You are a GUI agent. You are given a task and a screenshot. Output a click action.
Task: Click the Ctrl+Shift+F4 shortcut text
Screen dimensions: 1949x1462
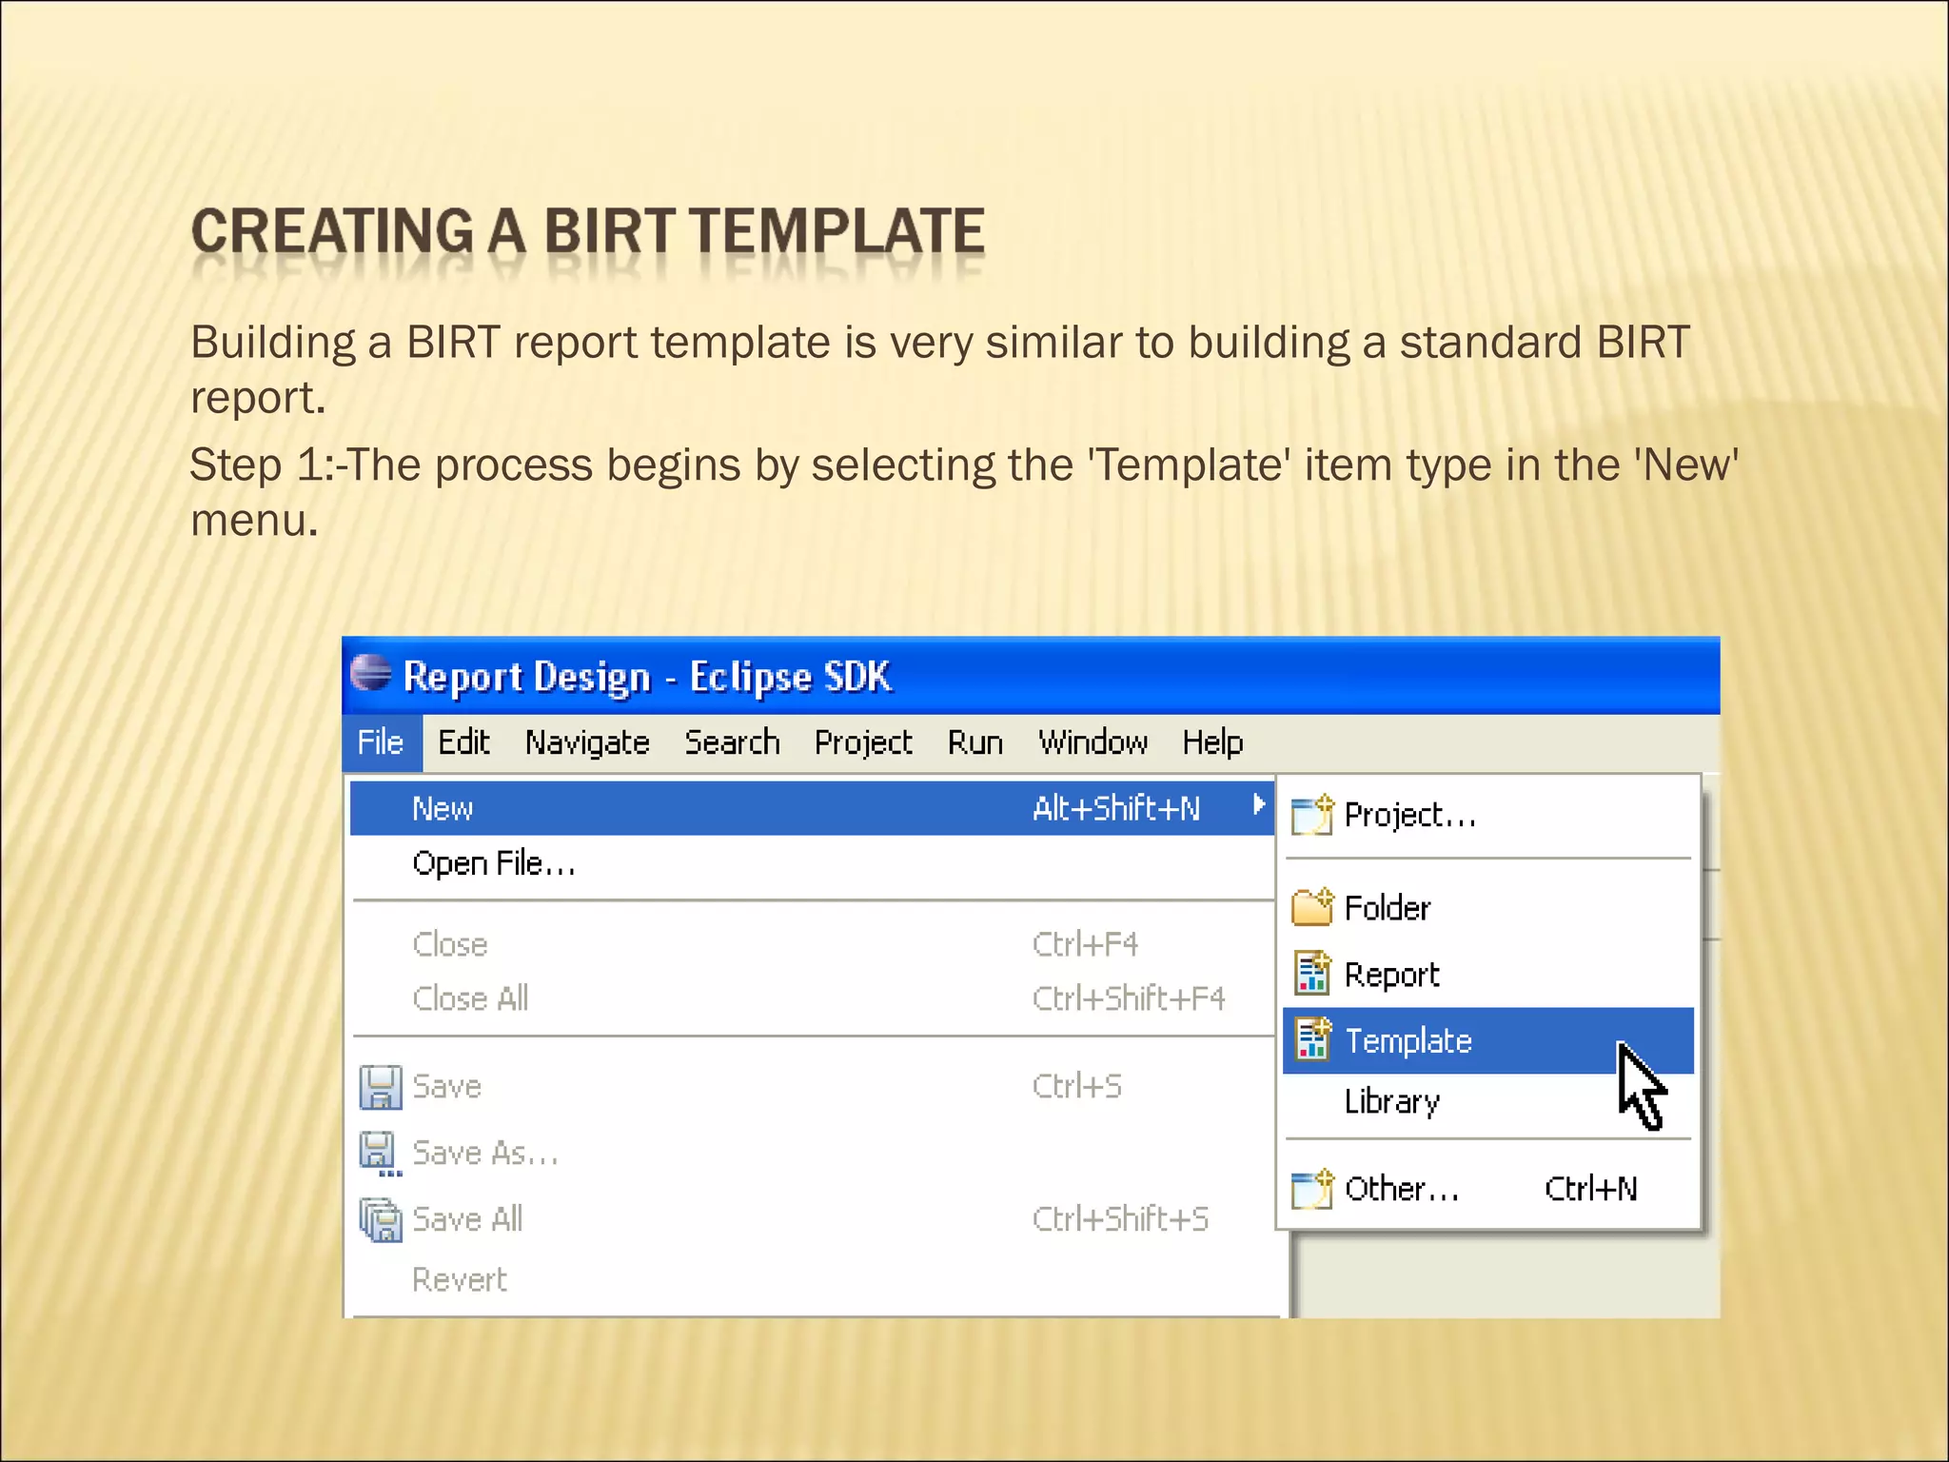pyautogui.click(x=1129, y=998)
